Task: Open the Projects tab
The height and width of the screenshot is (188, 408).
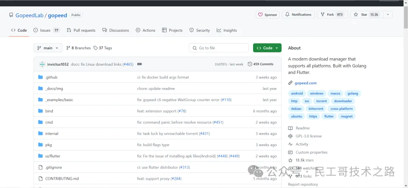Action: coord(172,30)
